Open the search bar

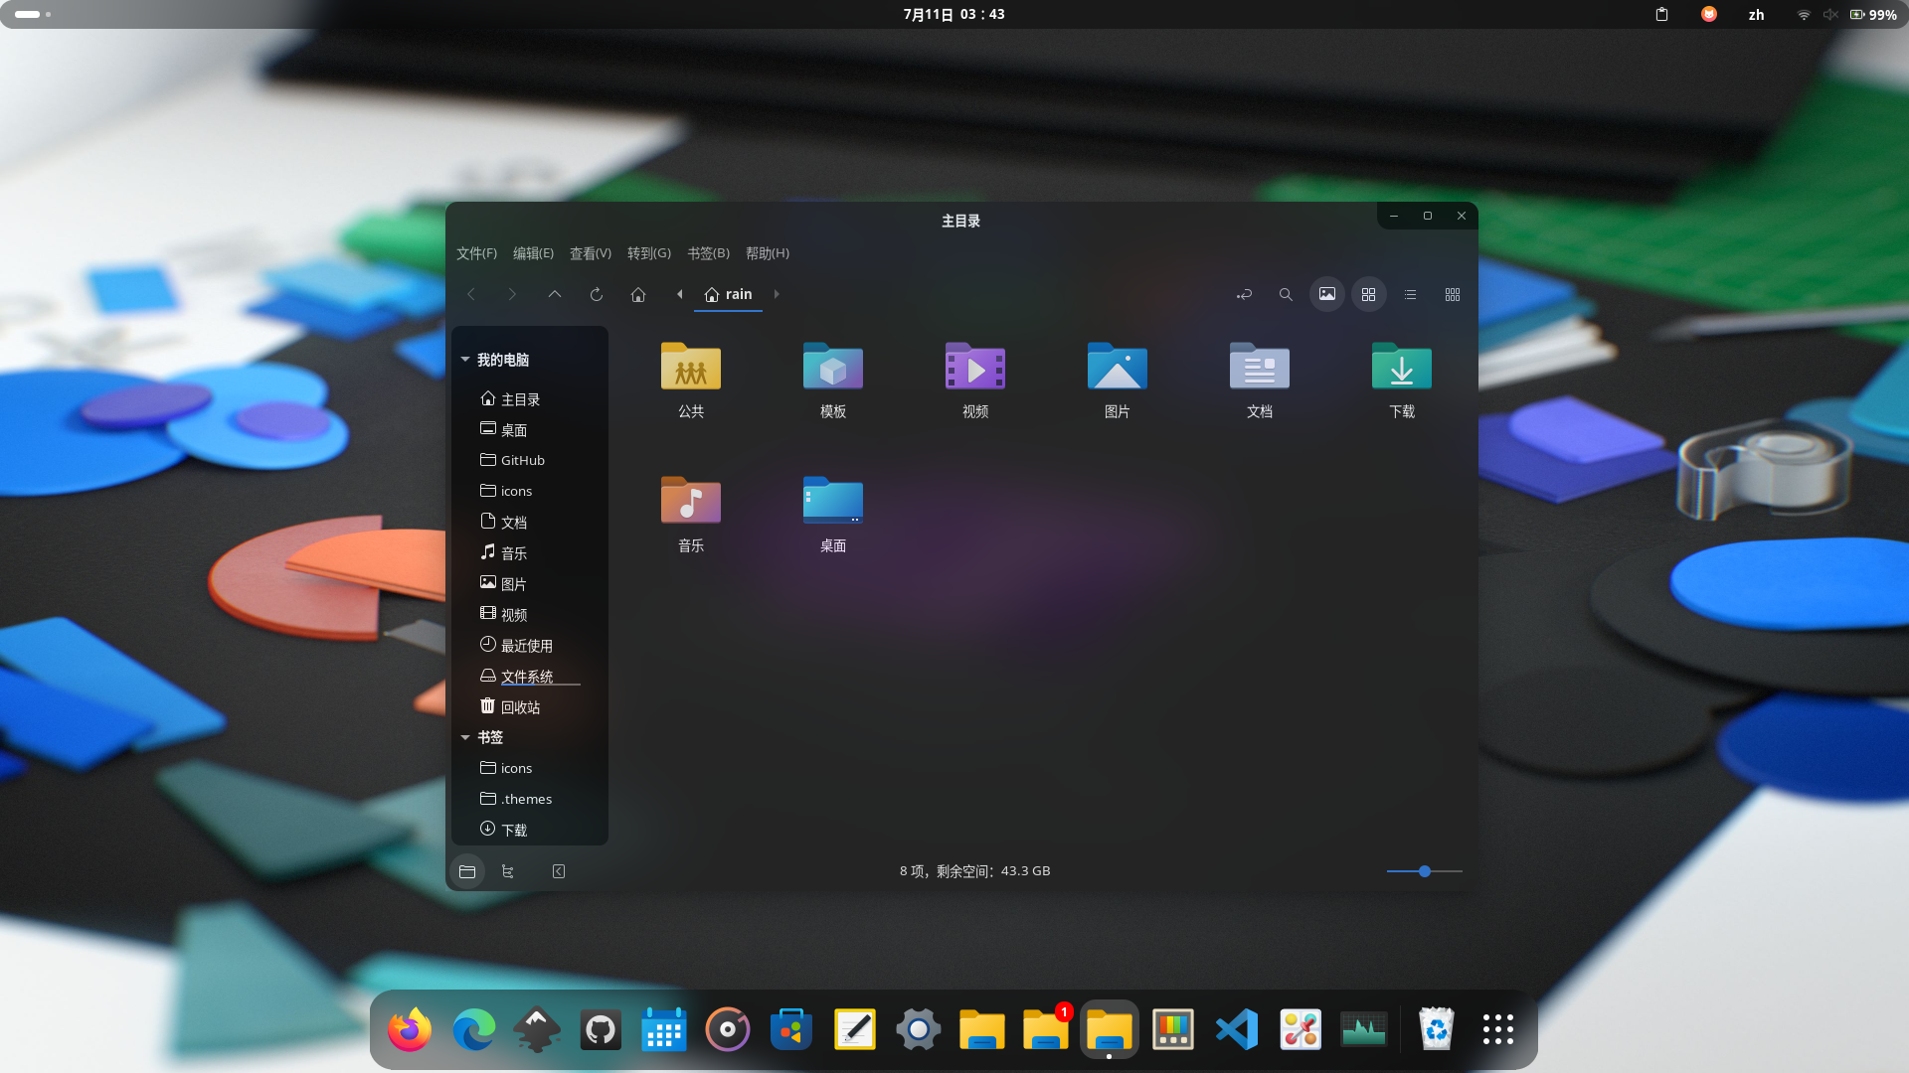pyautogui.click(x=1286, y=294)
